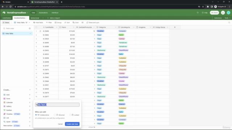
Task: Switch to Interfaces tab
Action: (x=55, y=13)
